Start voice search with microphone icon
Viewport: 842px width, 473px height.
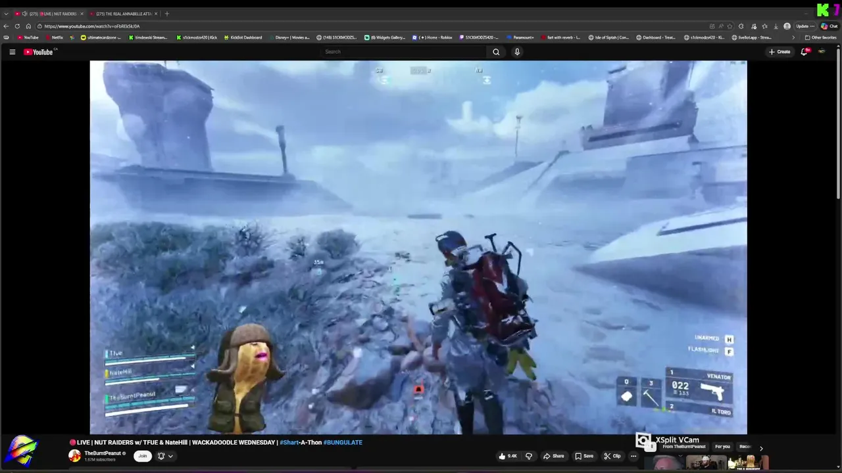pos(517,52)
